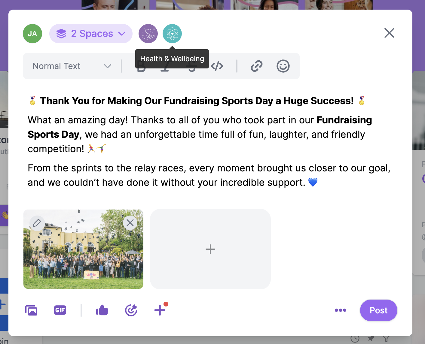425x344 pixels.
Task: Click into the post heading text
Action: tap(197, 101)
